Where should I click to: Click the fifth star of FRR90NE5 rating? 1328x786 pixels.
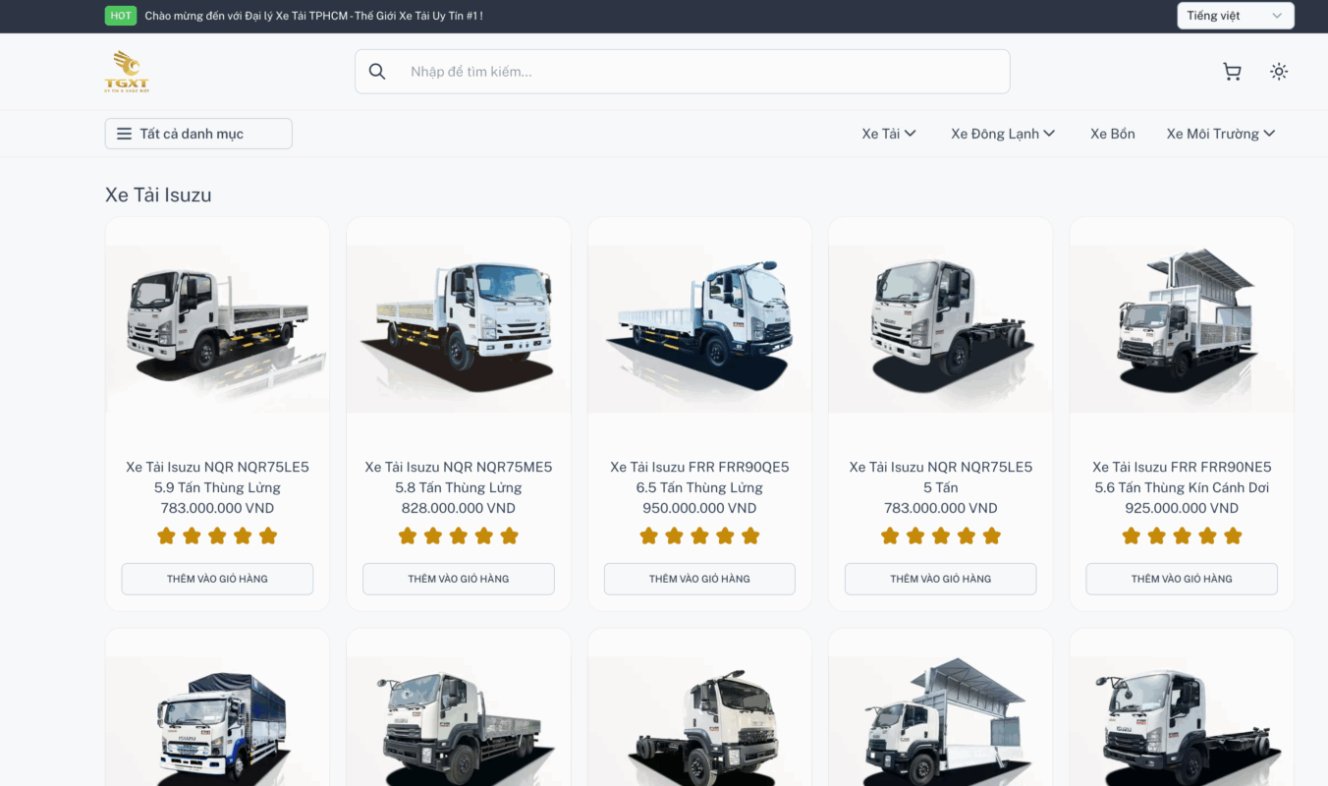coord(1233,535)
